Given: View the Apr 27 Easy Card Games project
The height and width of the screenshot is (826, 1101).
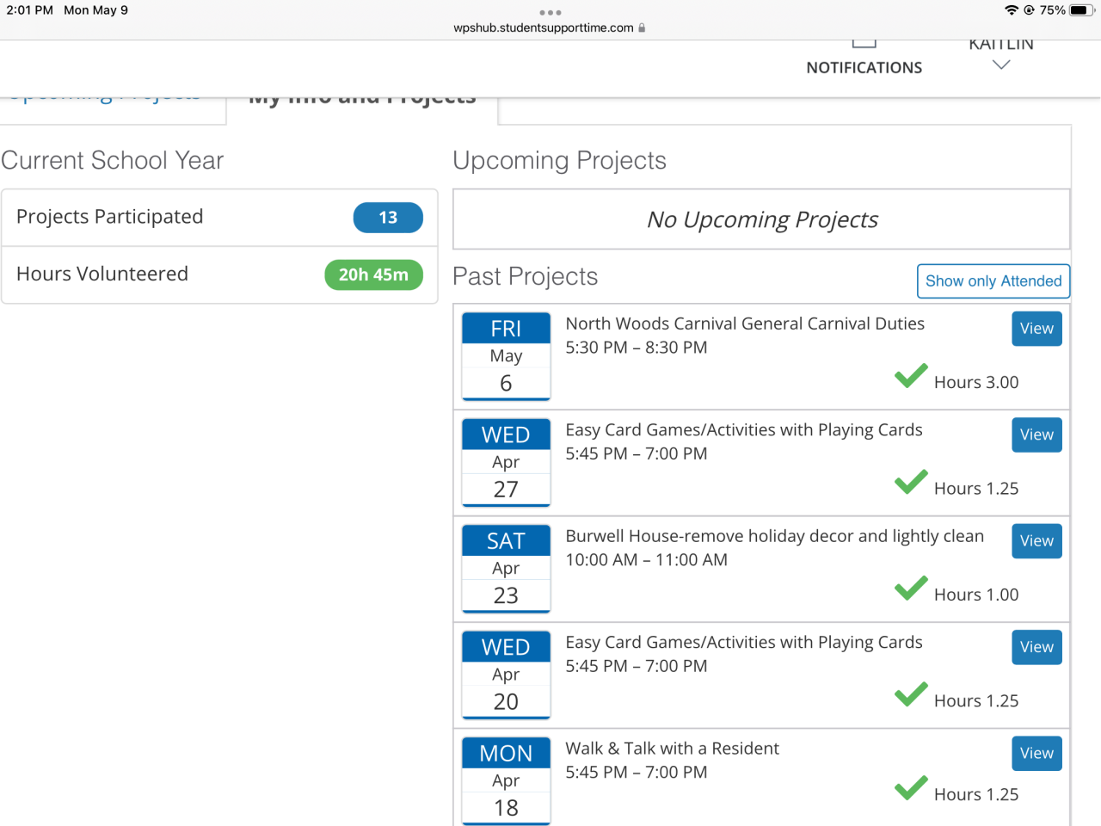Looking at the screenshot, I should click(x=1036, y=435).
